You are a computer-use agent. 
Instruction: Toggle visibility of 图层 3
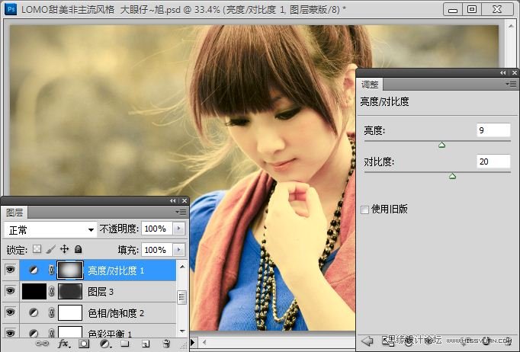[x=10, y=291]
